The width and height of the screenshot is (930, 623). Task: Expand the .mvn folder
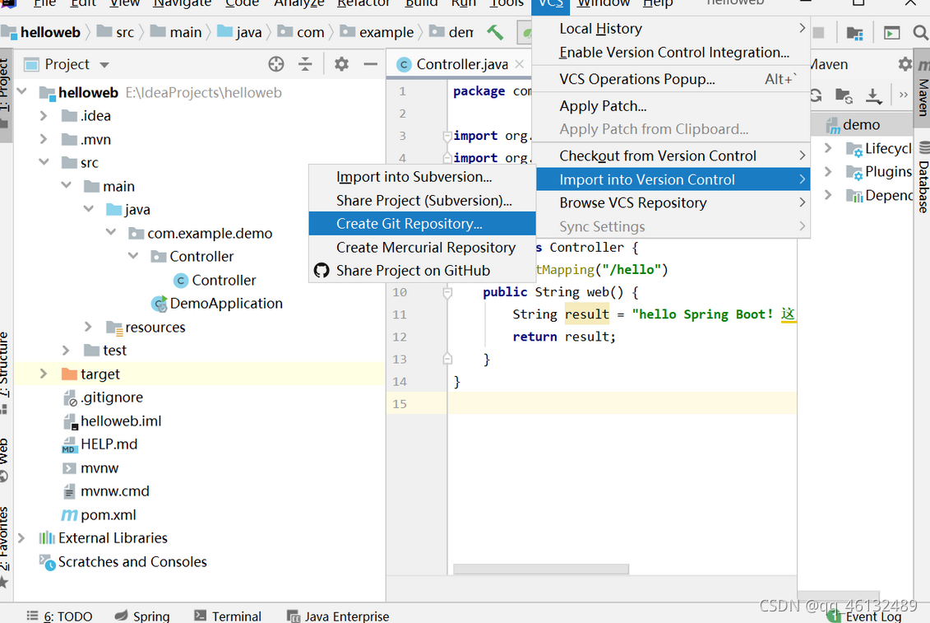pos(44,139)
